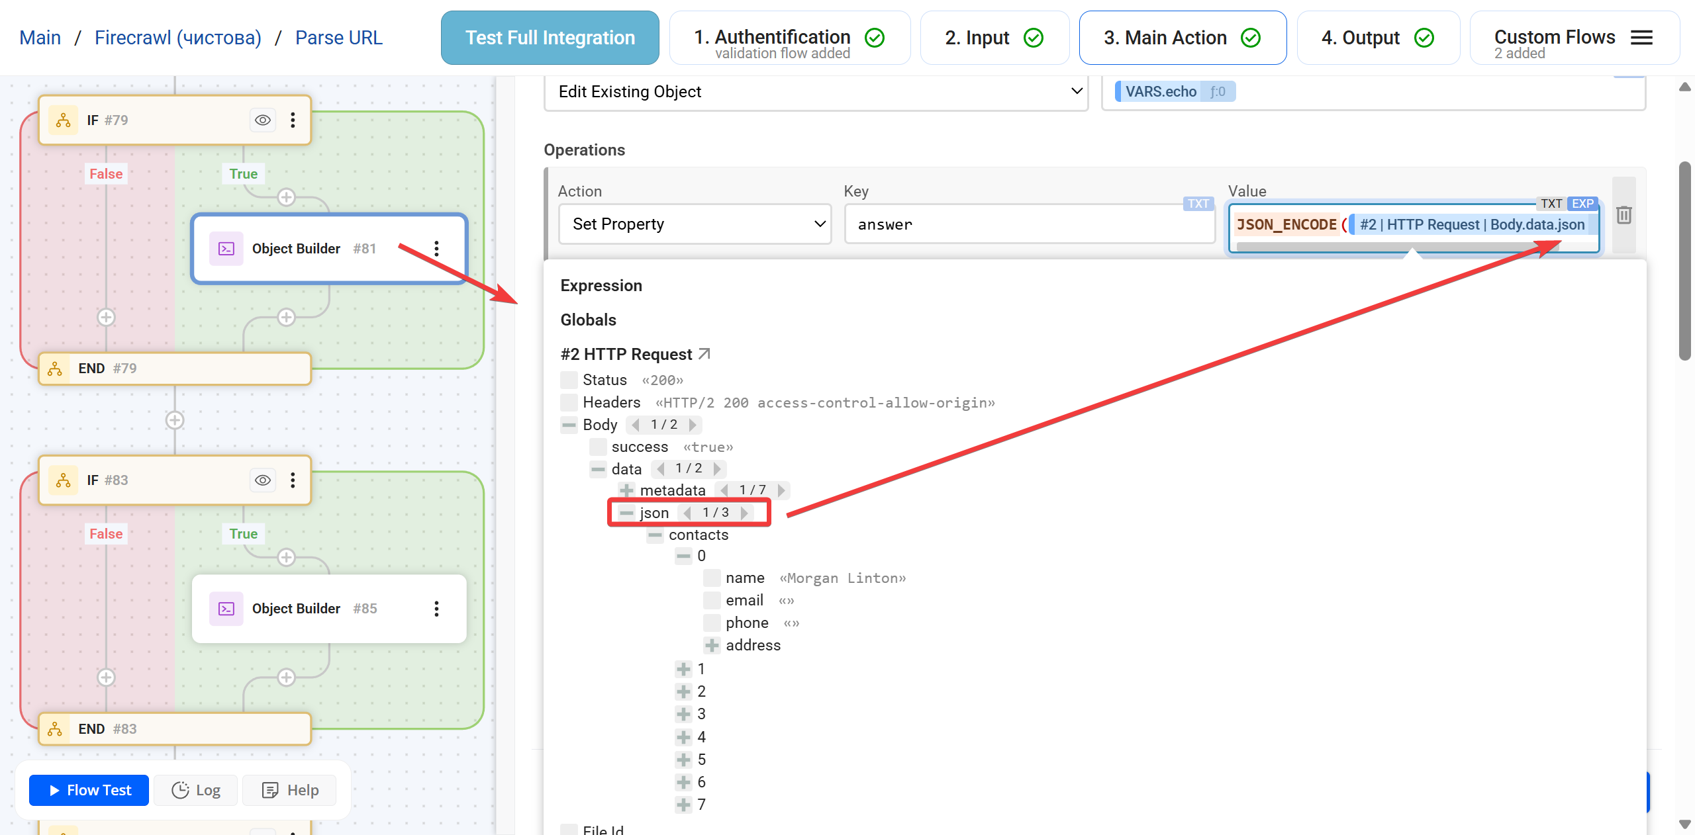Open the Set Property action dropdown
Screen dimensions: 1695x835
694,224
